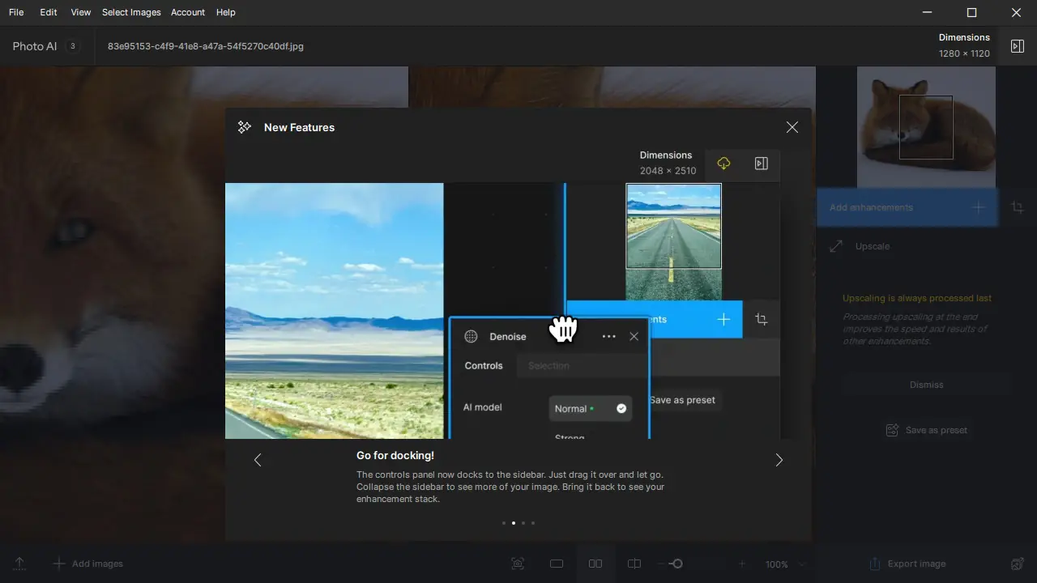Open the AI model Normal dropdown
Viewport: 1037px width, 583px height.
tap(591, 408)
